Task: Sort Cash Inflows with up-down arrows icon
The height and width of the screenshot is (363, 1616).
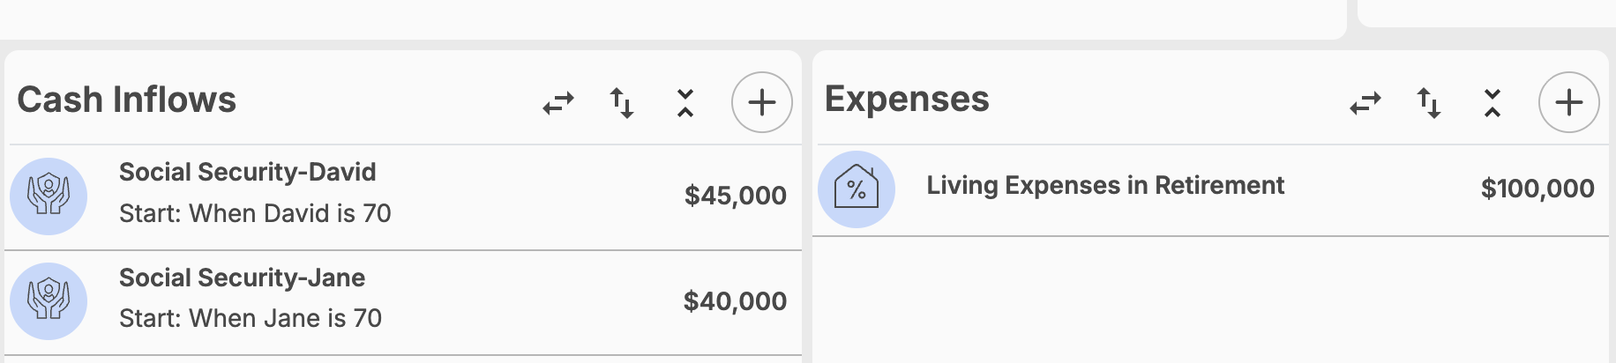Action: (x=622, y=103)
